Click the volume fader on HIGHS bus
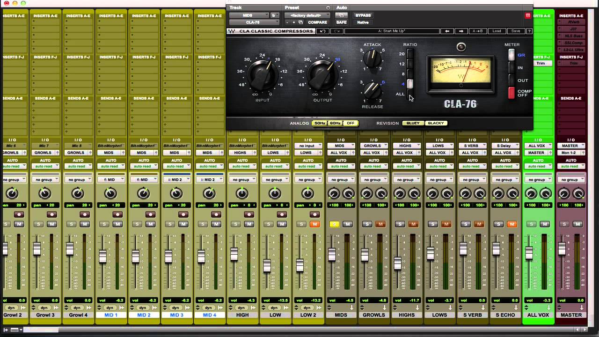599x337 pixels. pyautogui.click(x=398, y=263)
